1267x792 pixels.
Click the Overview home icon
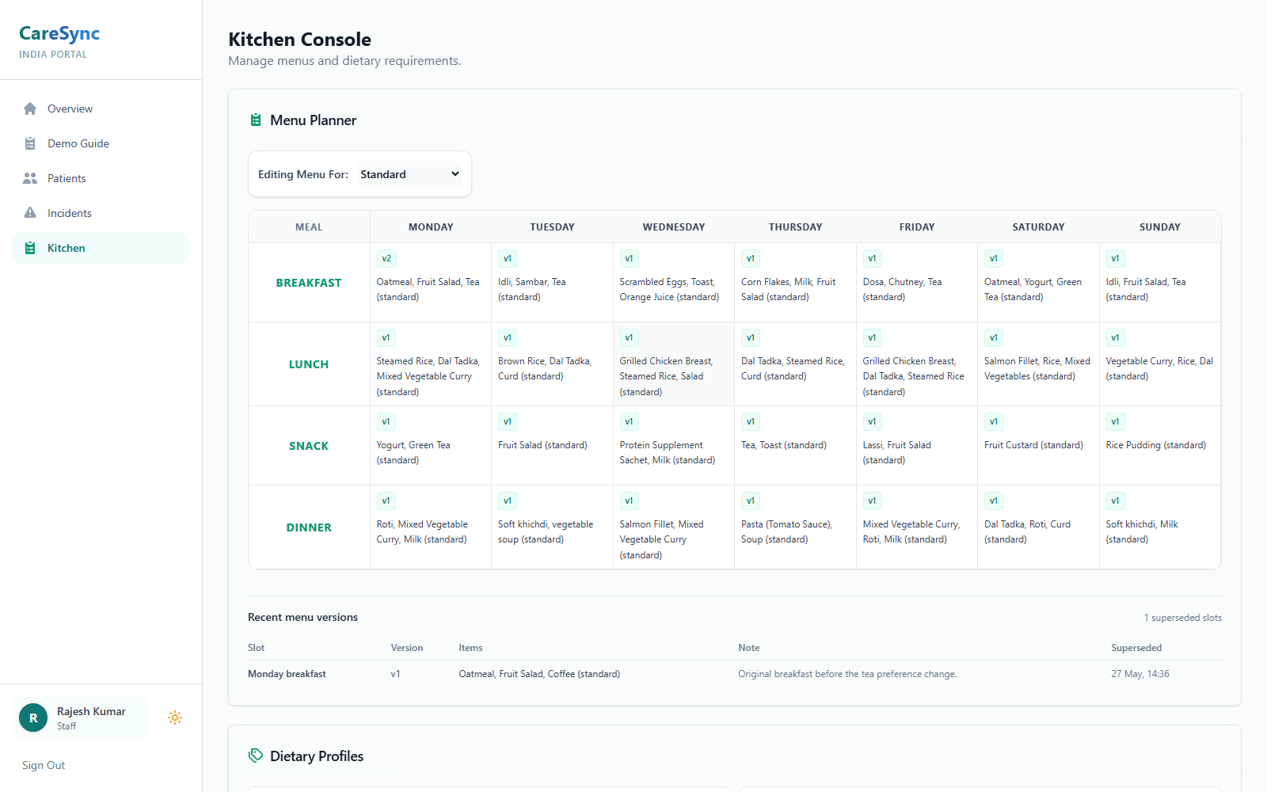pyautogui.click(x=30, y=109)
